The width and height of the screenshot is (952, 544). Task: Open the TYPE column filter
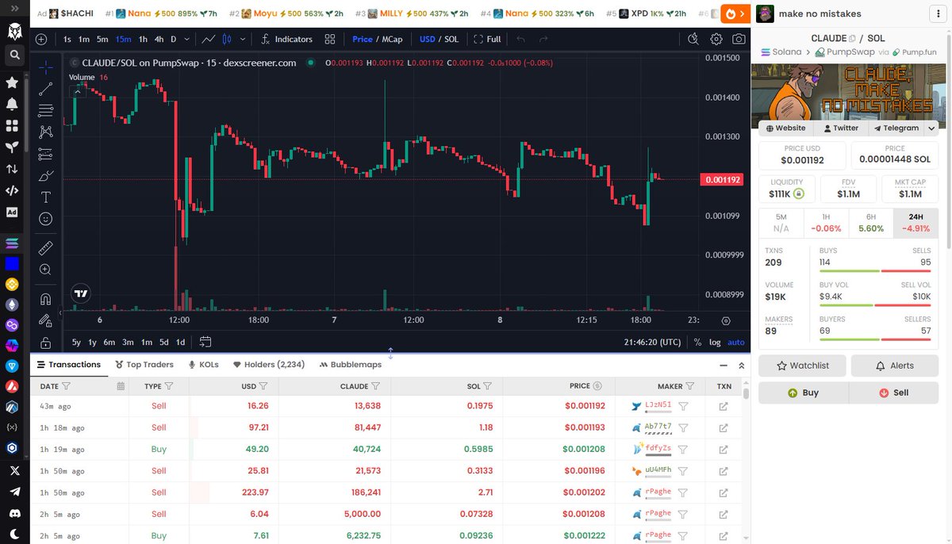[170, 386]
